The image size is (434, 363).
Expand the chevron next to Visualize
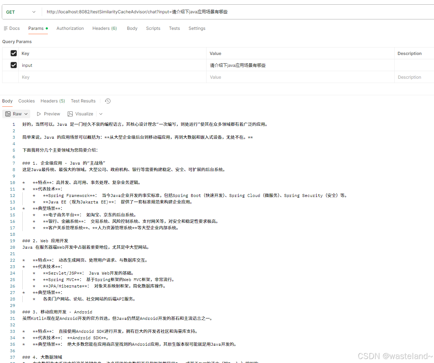click(x=101, y=114)
